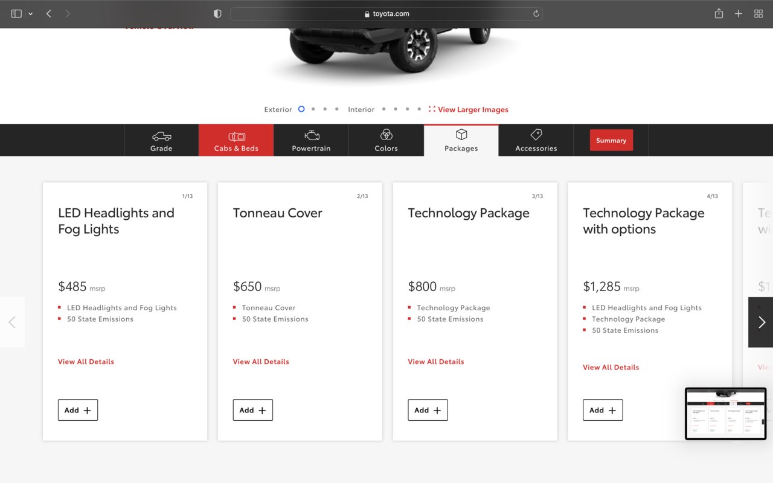Open a new tab
The width and height of the screenshot is (773, 483).
(739, 13)
